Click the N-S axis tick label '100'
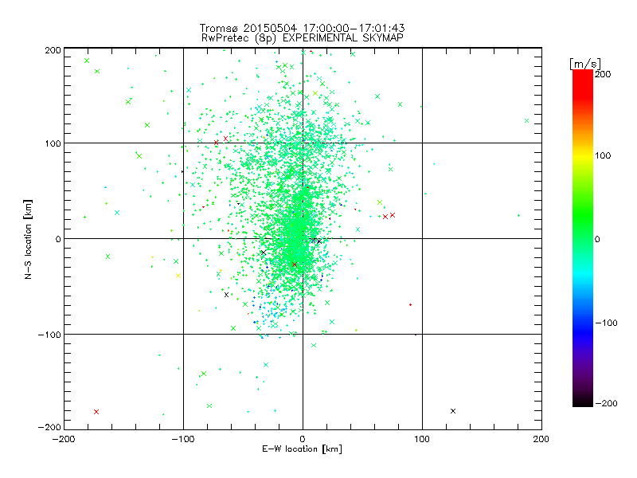The image size is (637, 478). click(53, 144)
